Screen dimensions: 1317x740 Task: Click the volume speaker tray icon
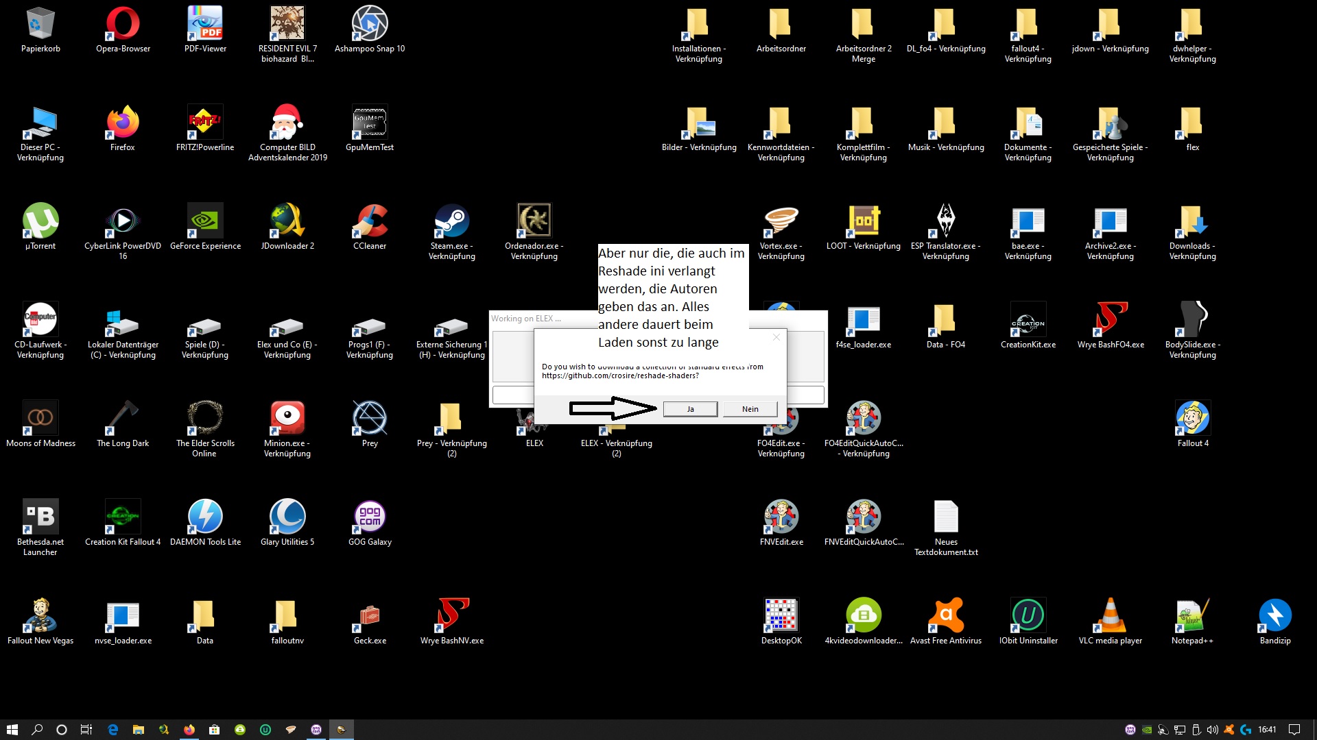pyautogui.click(x=1212, y=730)
